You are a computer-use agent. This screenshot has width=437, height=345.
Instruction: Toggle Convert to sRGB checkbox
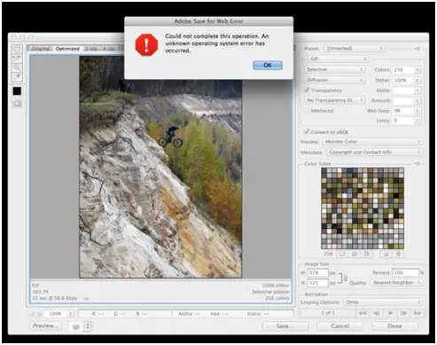307,131
